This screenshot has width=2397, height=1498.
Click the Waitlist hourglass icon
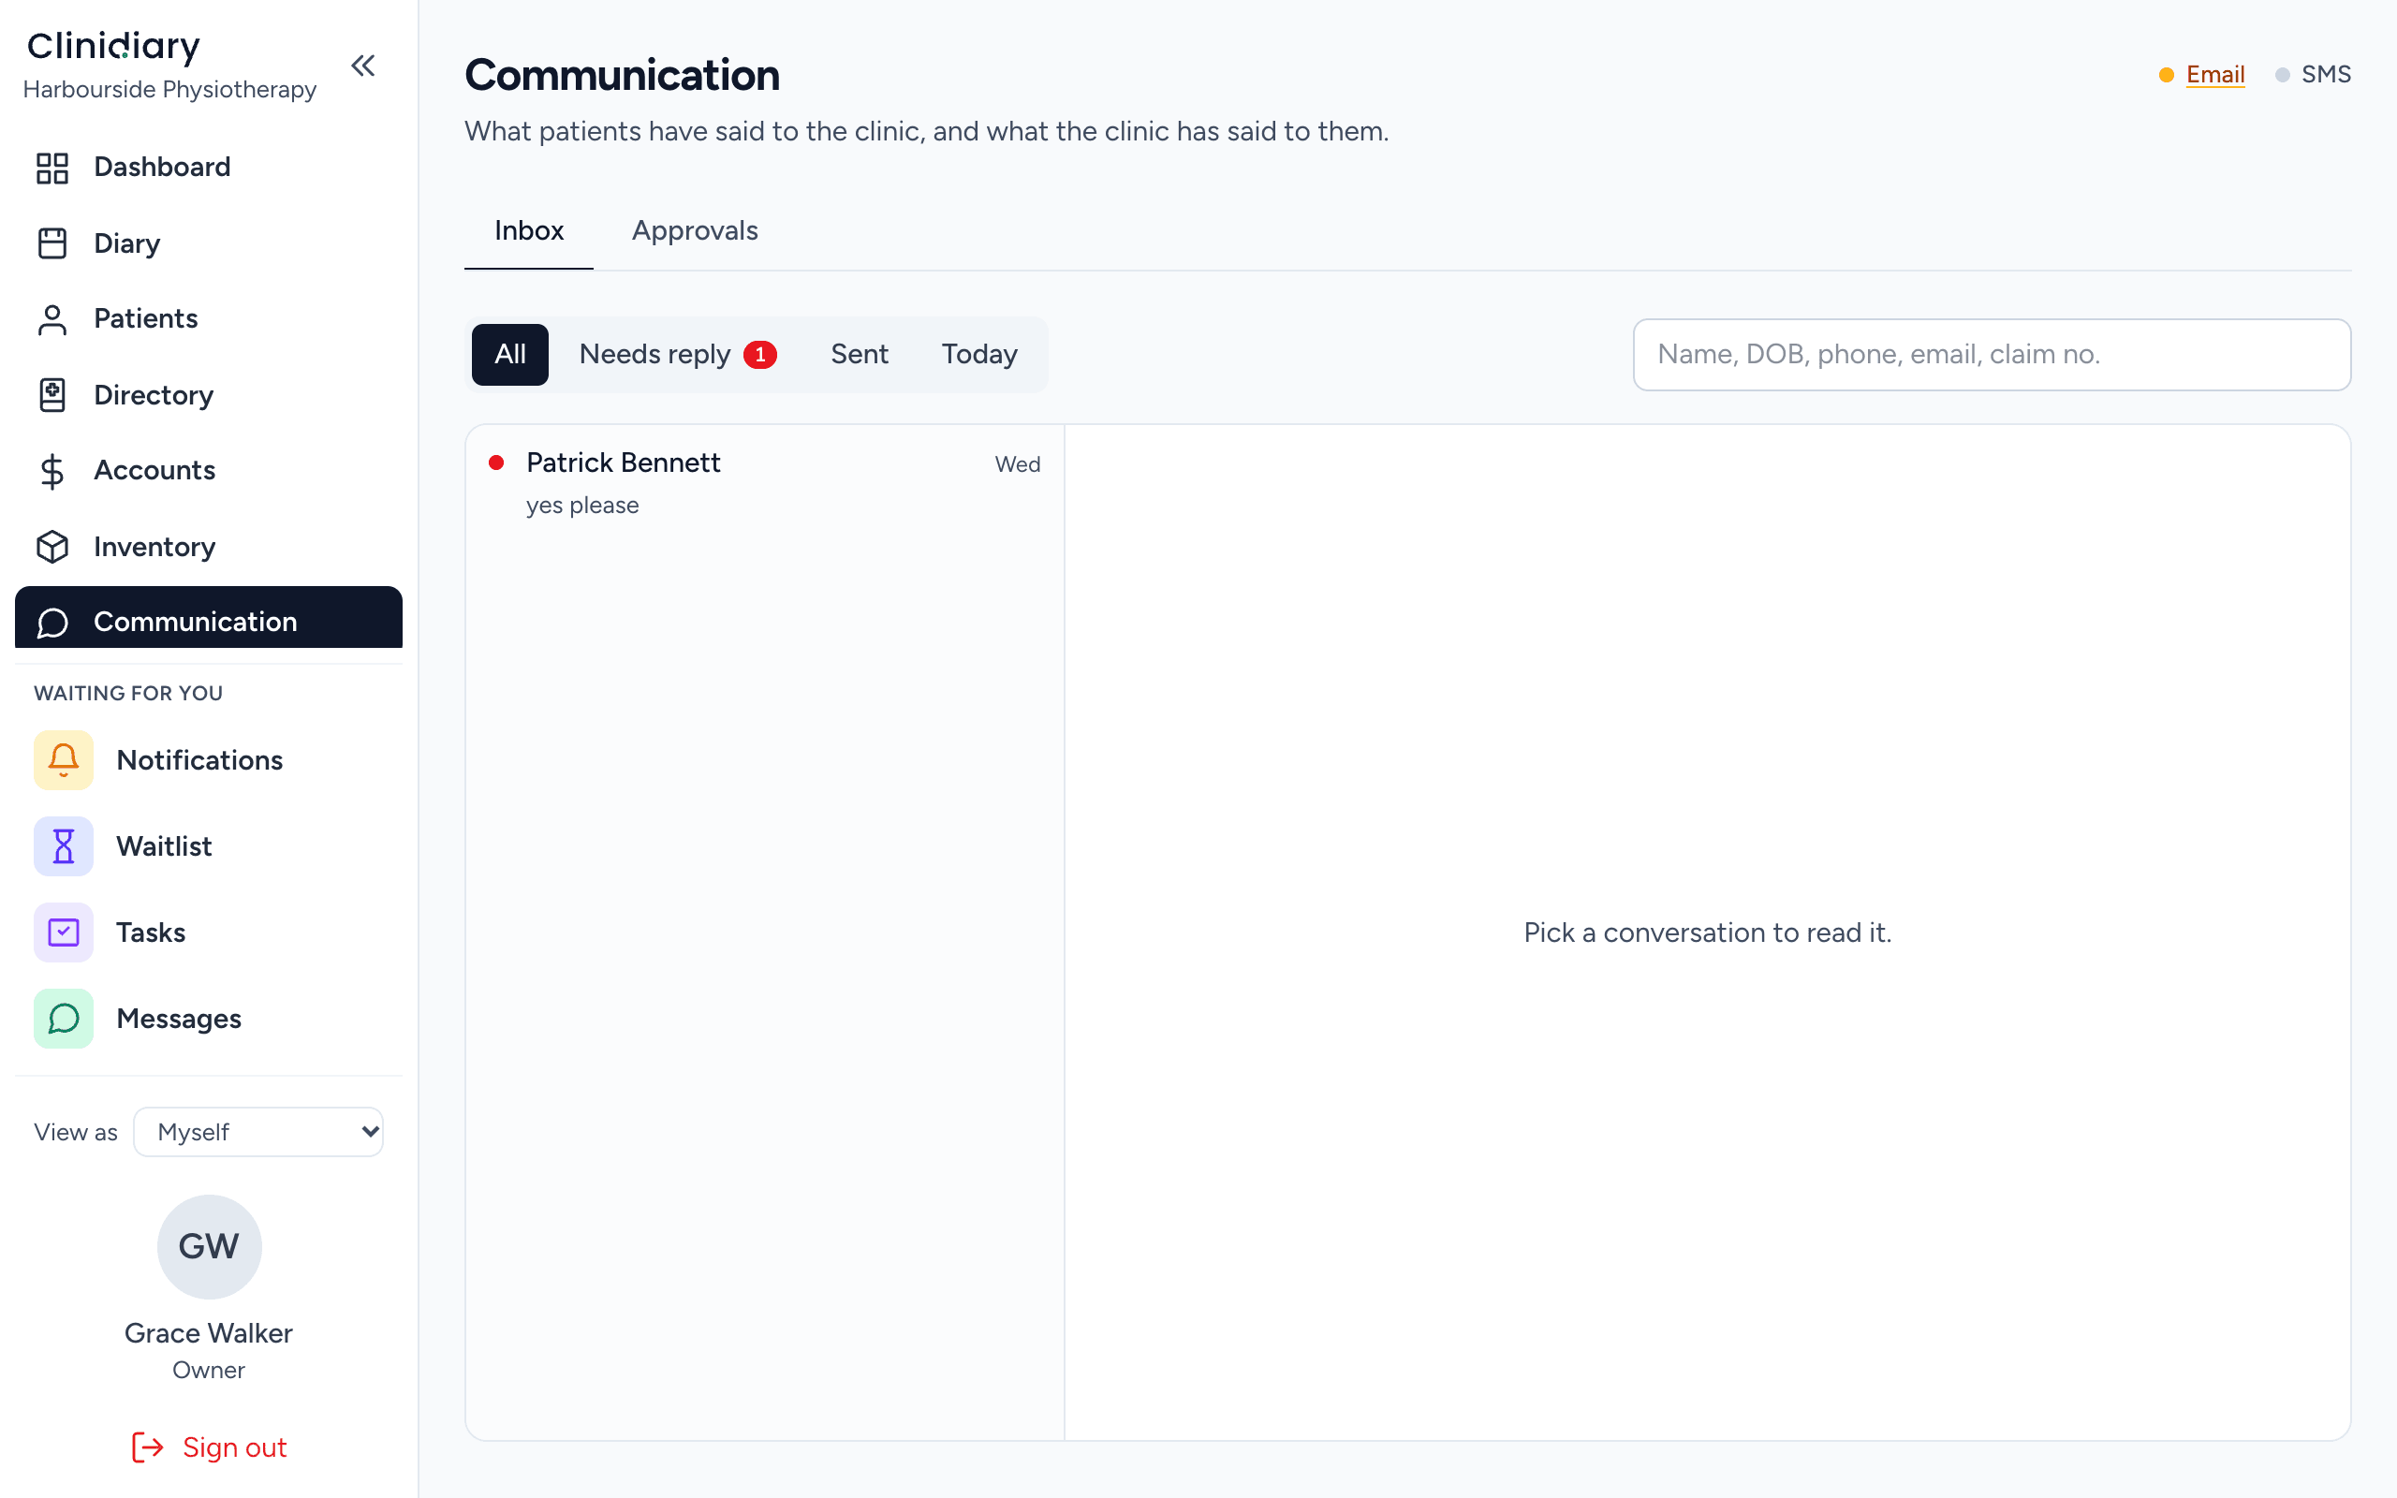[64, 846]
